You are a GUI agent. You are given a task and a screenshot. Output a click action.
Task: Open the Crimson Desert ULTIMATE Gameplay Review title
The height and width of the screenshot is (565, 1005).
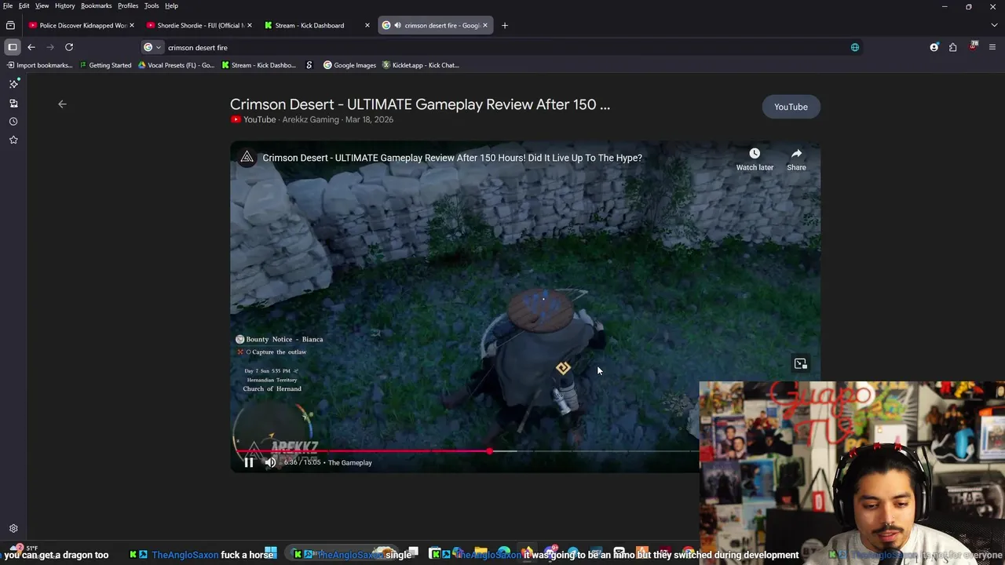[x=420, y=104]
